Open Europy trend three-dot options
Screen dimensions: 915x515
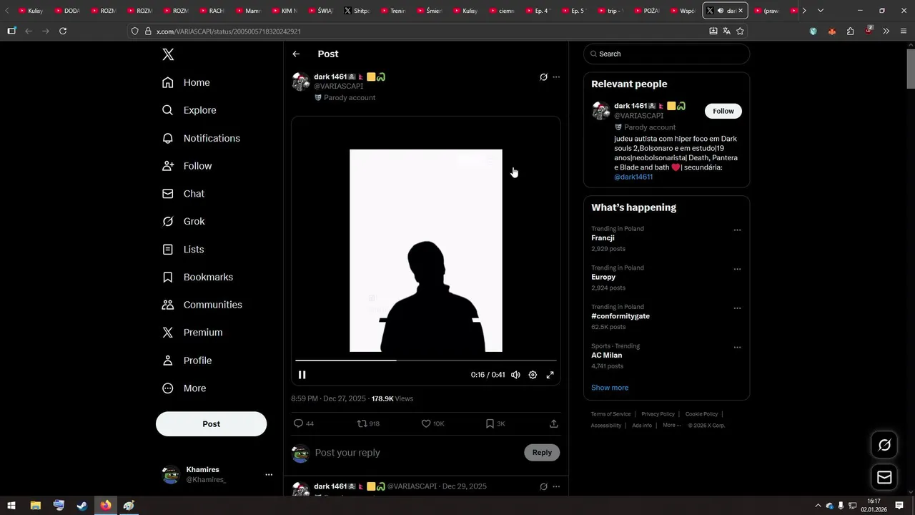pyautogui.click(x=737, y=270)
